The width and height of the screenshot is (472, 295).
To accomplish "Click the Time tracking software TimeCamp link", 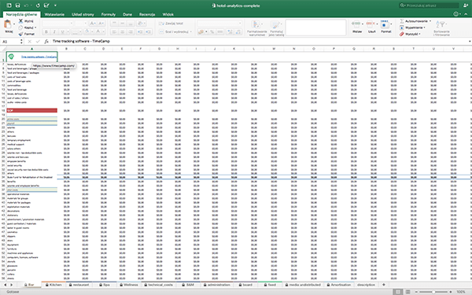I will (x=39, y=57).
